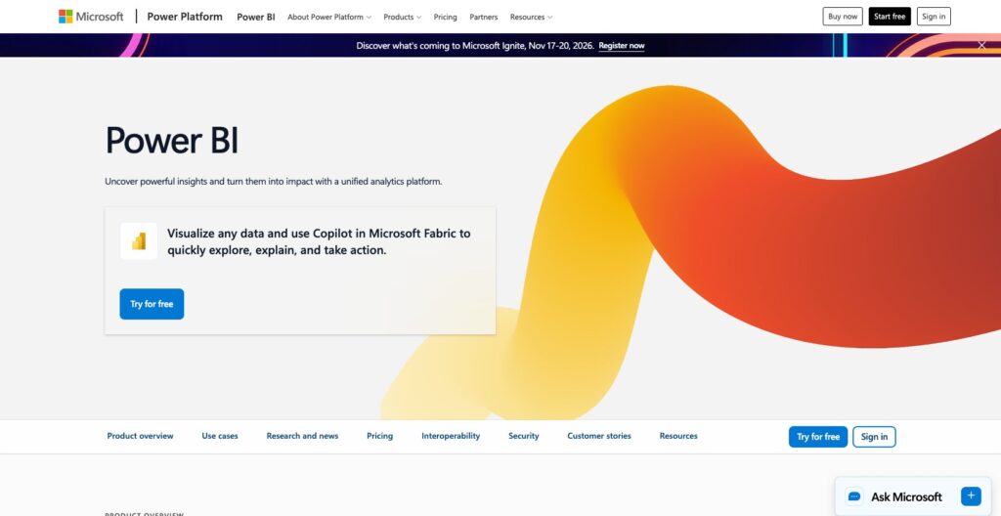Viewport: 1001px width, 516px height.
Task: Open Partners in the top navigation
Action: (x=483, y=18)
